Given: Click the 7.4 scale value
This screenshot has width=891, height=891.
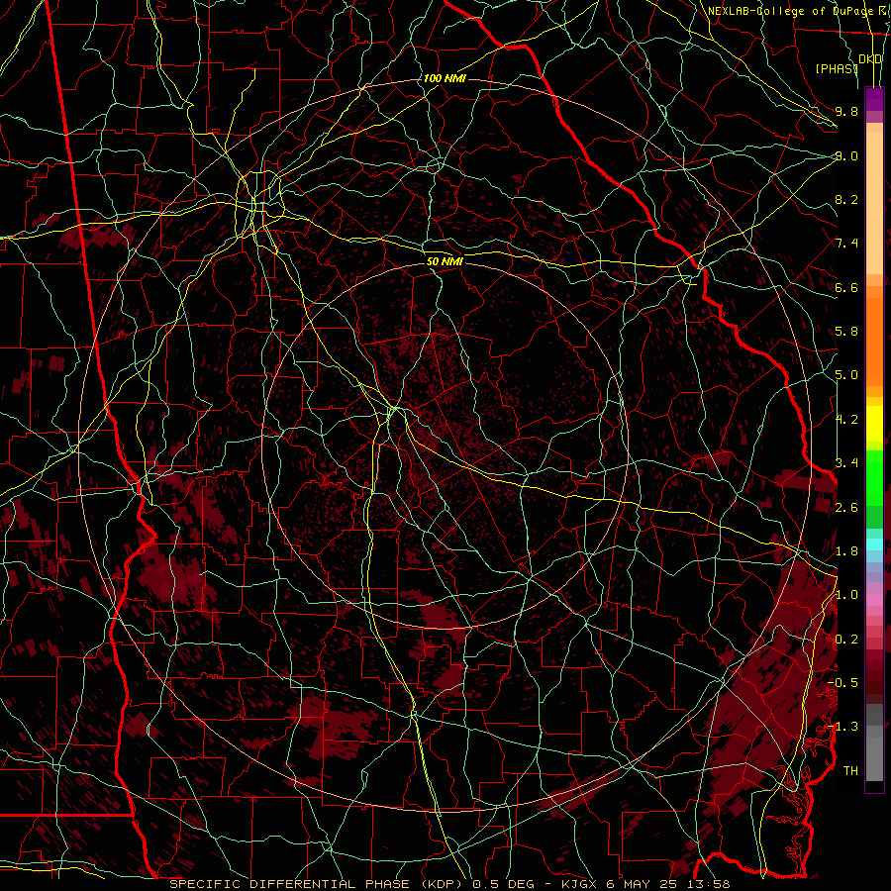Looking at the screenshot, I should (846, 244).
